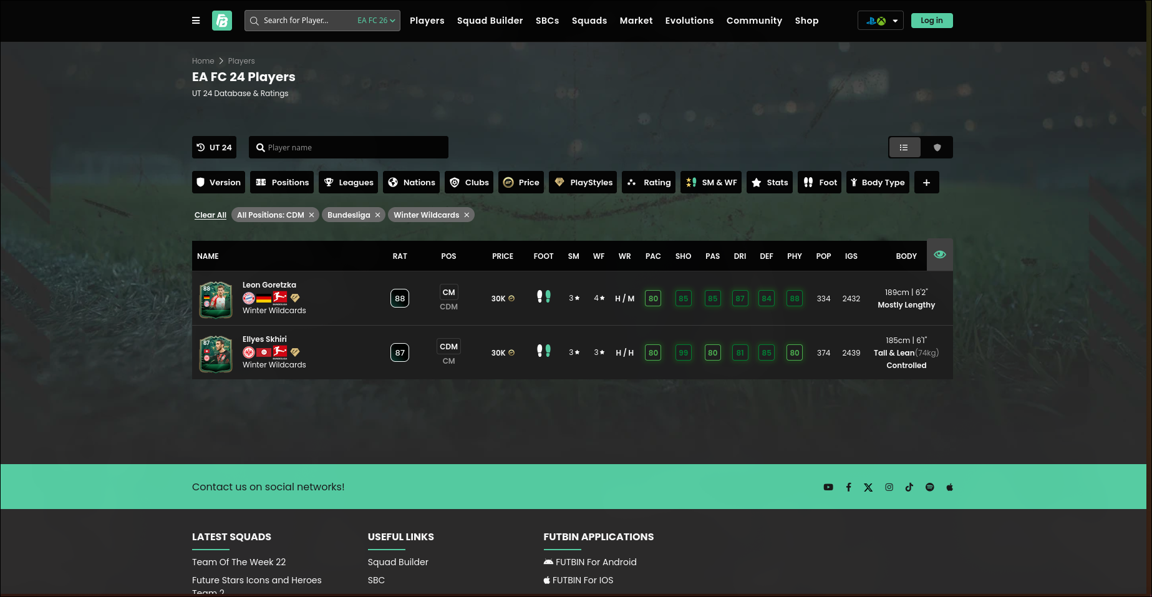Open the platform selector dropdown
Image resolution: width=1152 pixels, height=597 pixels.
pos(881,21)
